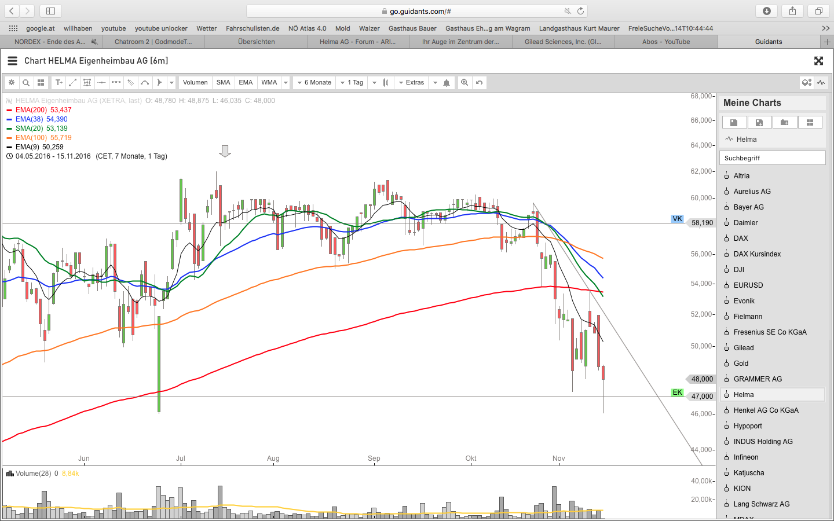Click the save chart icon in Meine Charts

[x=734, y=122]
